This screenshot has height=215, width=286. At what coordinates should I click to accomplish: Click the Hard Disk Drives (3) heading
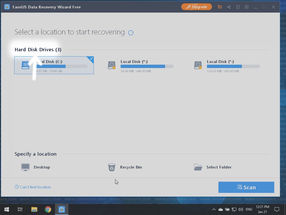coord(38,50)
